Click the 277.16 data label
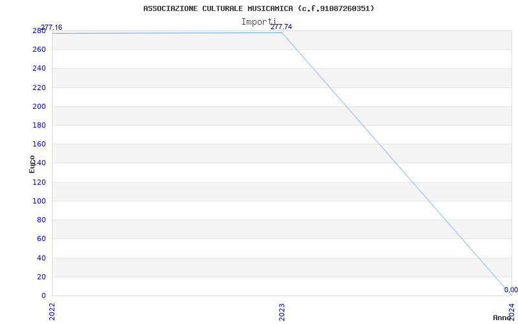 (x=51, y=27)
